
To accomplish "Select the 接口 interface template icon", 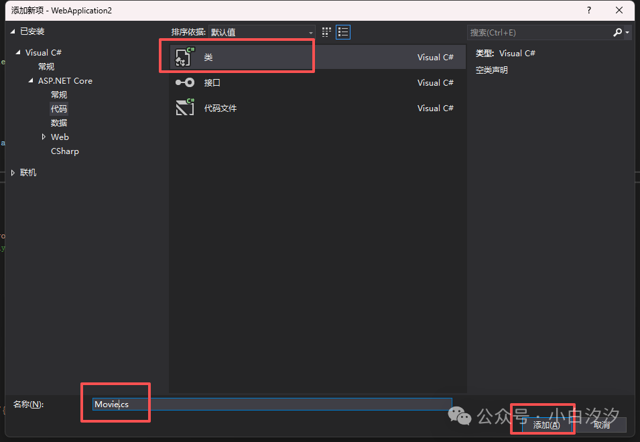I will pos(185,83).
